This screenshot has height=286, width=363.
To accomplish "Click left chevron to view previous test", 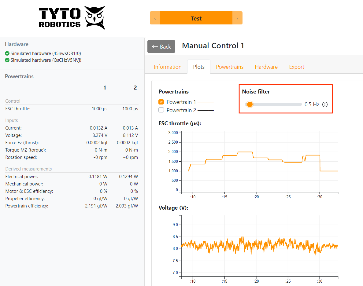I will click(155, 18).
